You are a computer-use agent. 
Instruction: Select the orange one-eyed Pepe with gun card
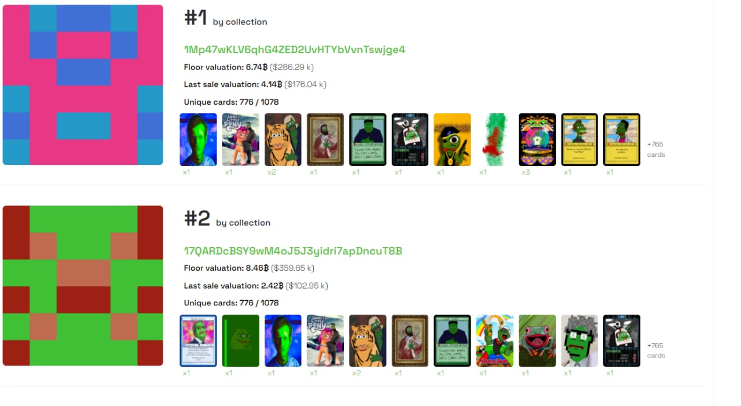452,139
